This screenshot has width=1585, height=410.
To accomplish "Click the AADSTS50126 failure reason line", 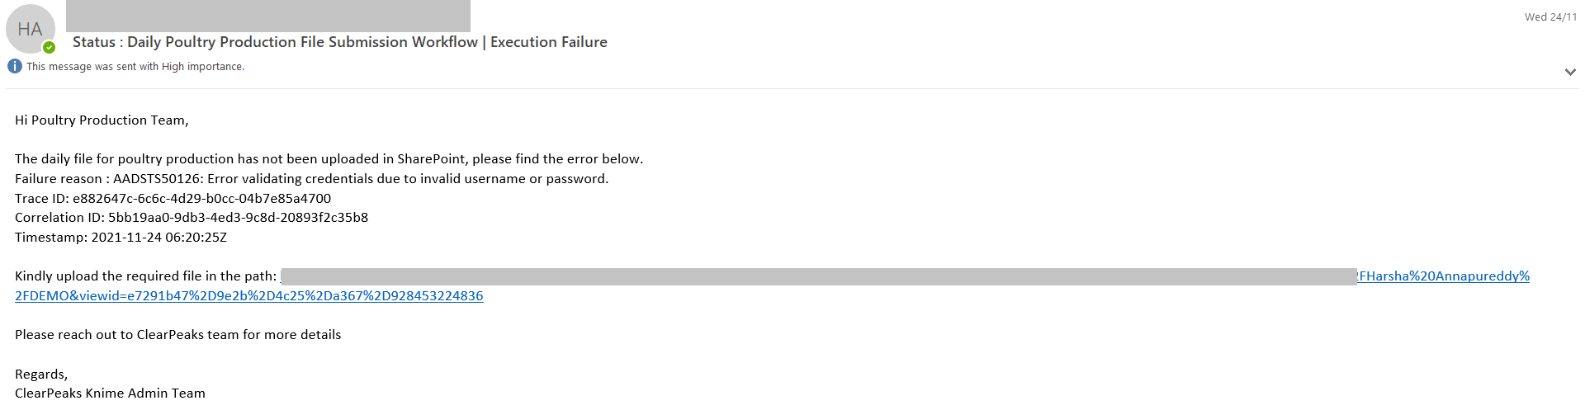I will (x=312, y=179).
